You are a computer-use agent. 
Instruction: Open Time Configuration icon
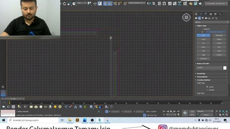[179, 115]
